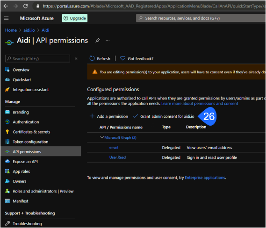The width and height of the screenshot is (266, 228).
Task: Open the User.Read permission
Action: [117, 157]
